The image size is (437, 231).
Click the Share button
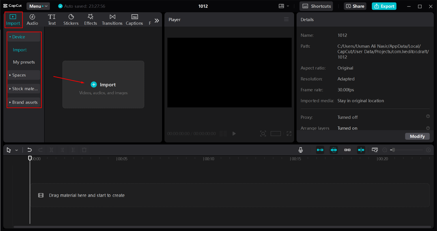coord(355,6)
